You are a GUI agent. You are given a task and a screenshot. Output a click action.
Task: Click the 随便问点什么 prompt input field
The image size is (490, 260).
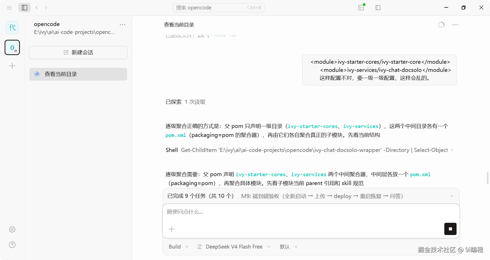pyautogui.click(x=311, y=212)
